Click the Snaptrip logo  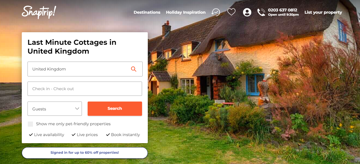point(39,12)
